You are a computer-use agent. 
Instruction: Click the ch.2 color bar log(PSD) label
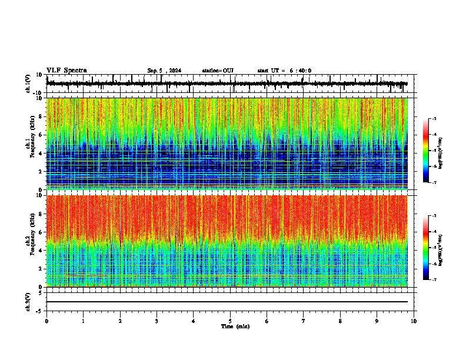(441, 250)
